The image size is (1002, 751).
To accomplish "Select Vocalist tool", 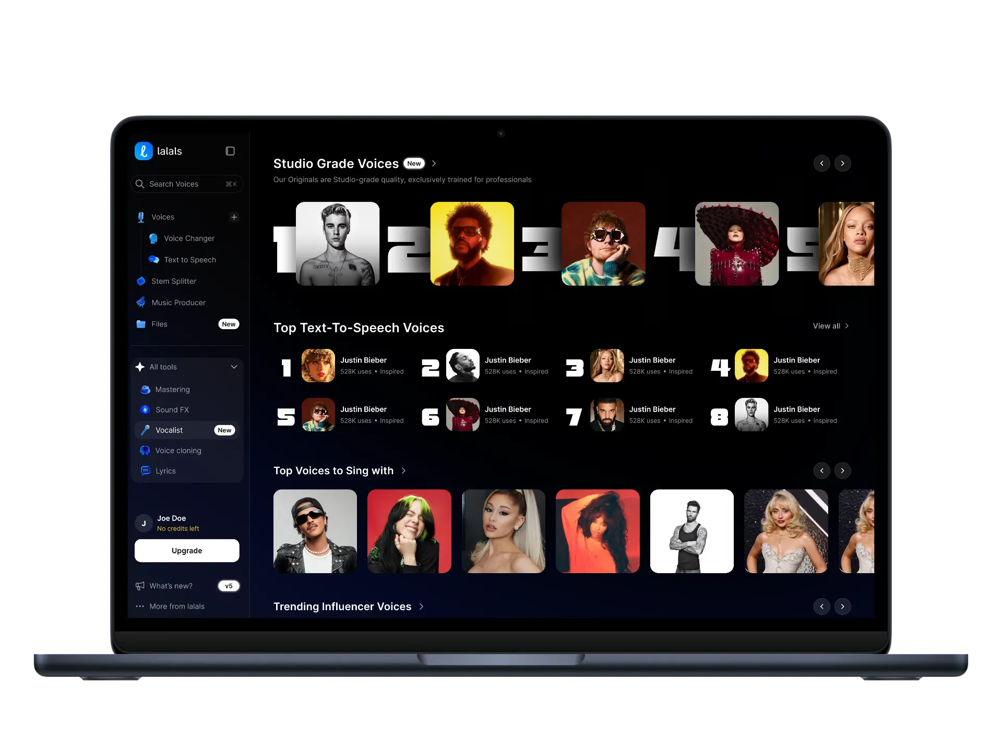I will tap(187, 430).
